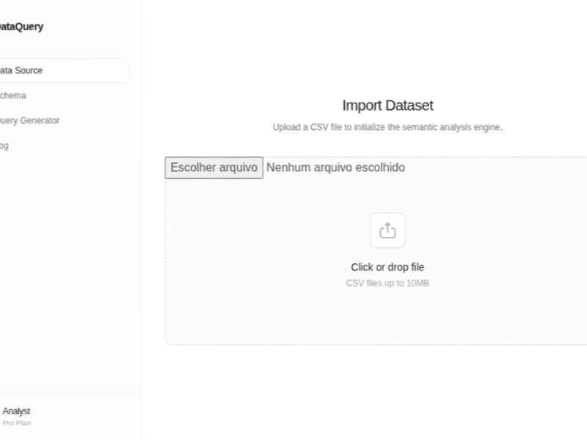The width and height of the screenshot is (587, 440).
Task: Click the 'Upload a CSV file' subtitle text
Action: point(387,127)
